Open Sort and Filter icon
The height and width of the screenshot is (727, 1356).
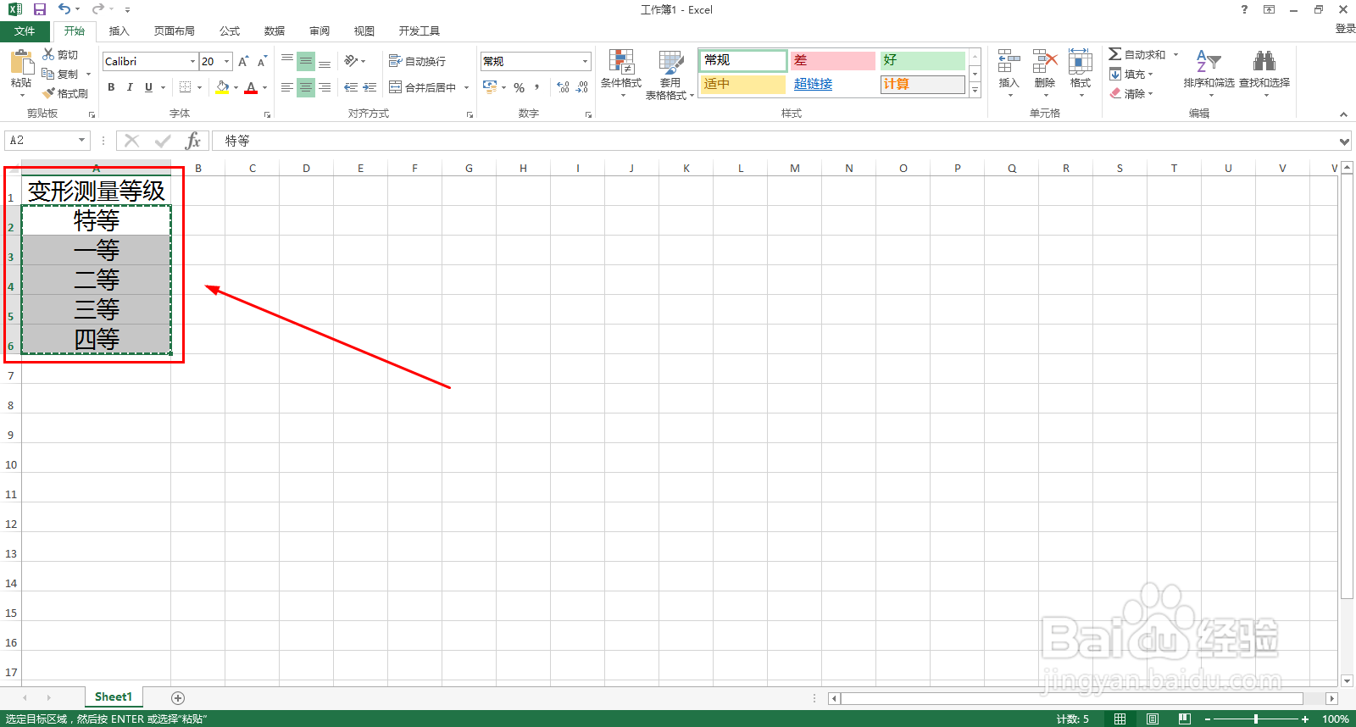point(1209,62)
